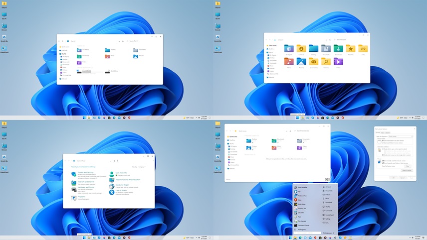Open the large Favorites star folder icon

click(x=351, y=48)
